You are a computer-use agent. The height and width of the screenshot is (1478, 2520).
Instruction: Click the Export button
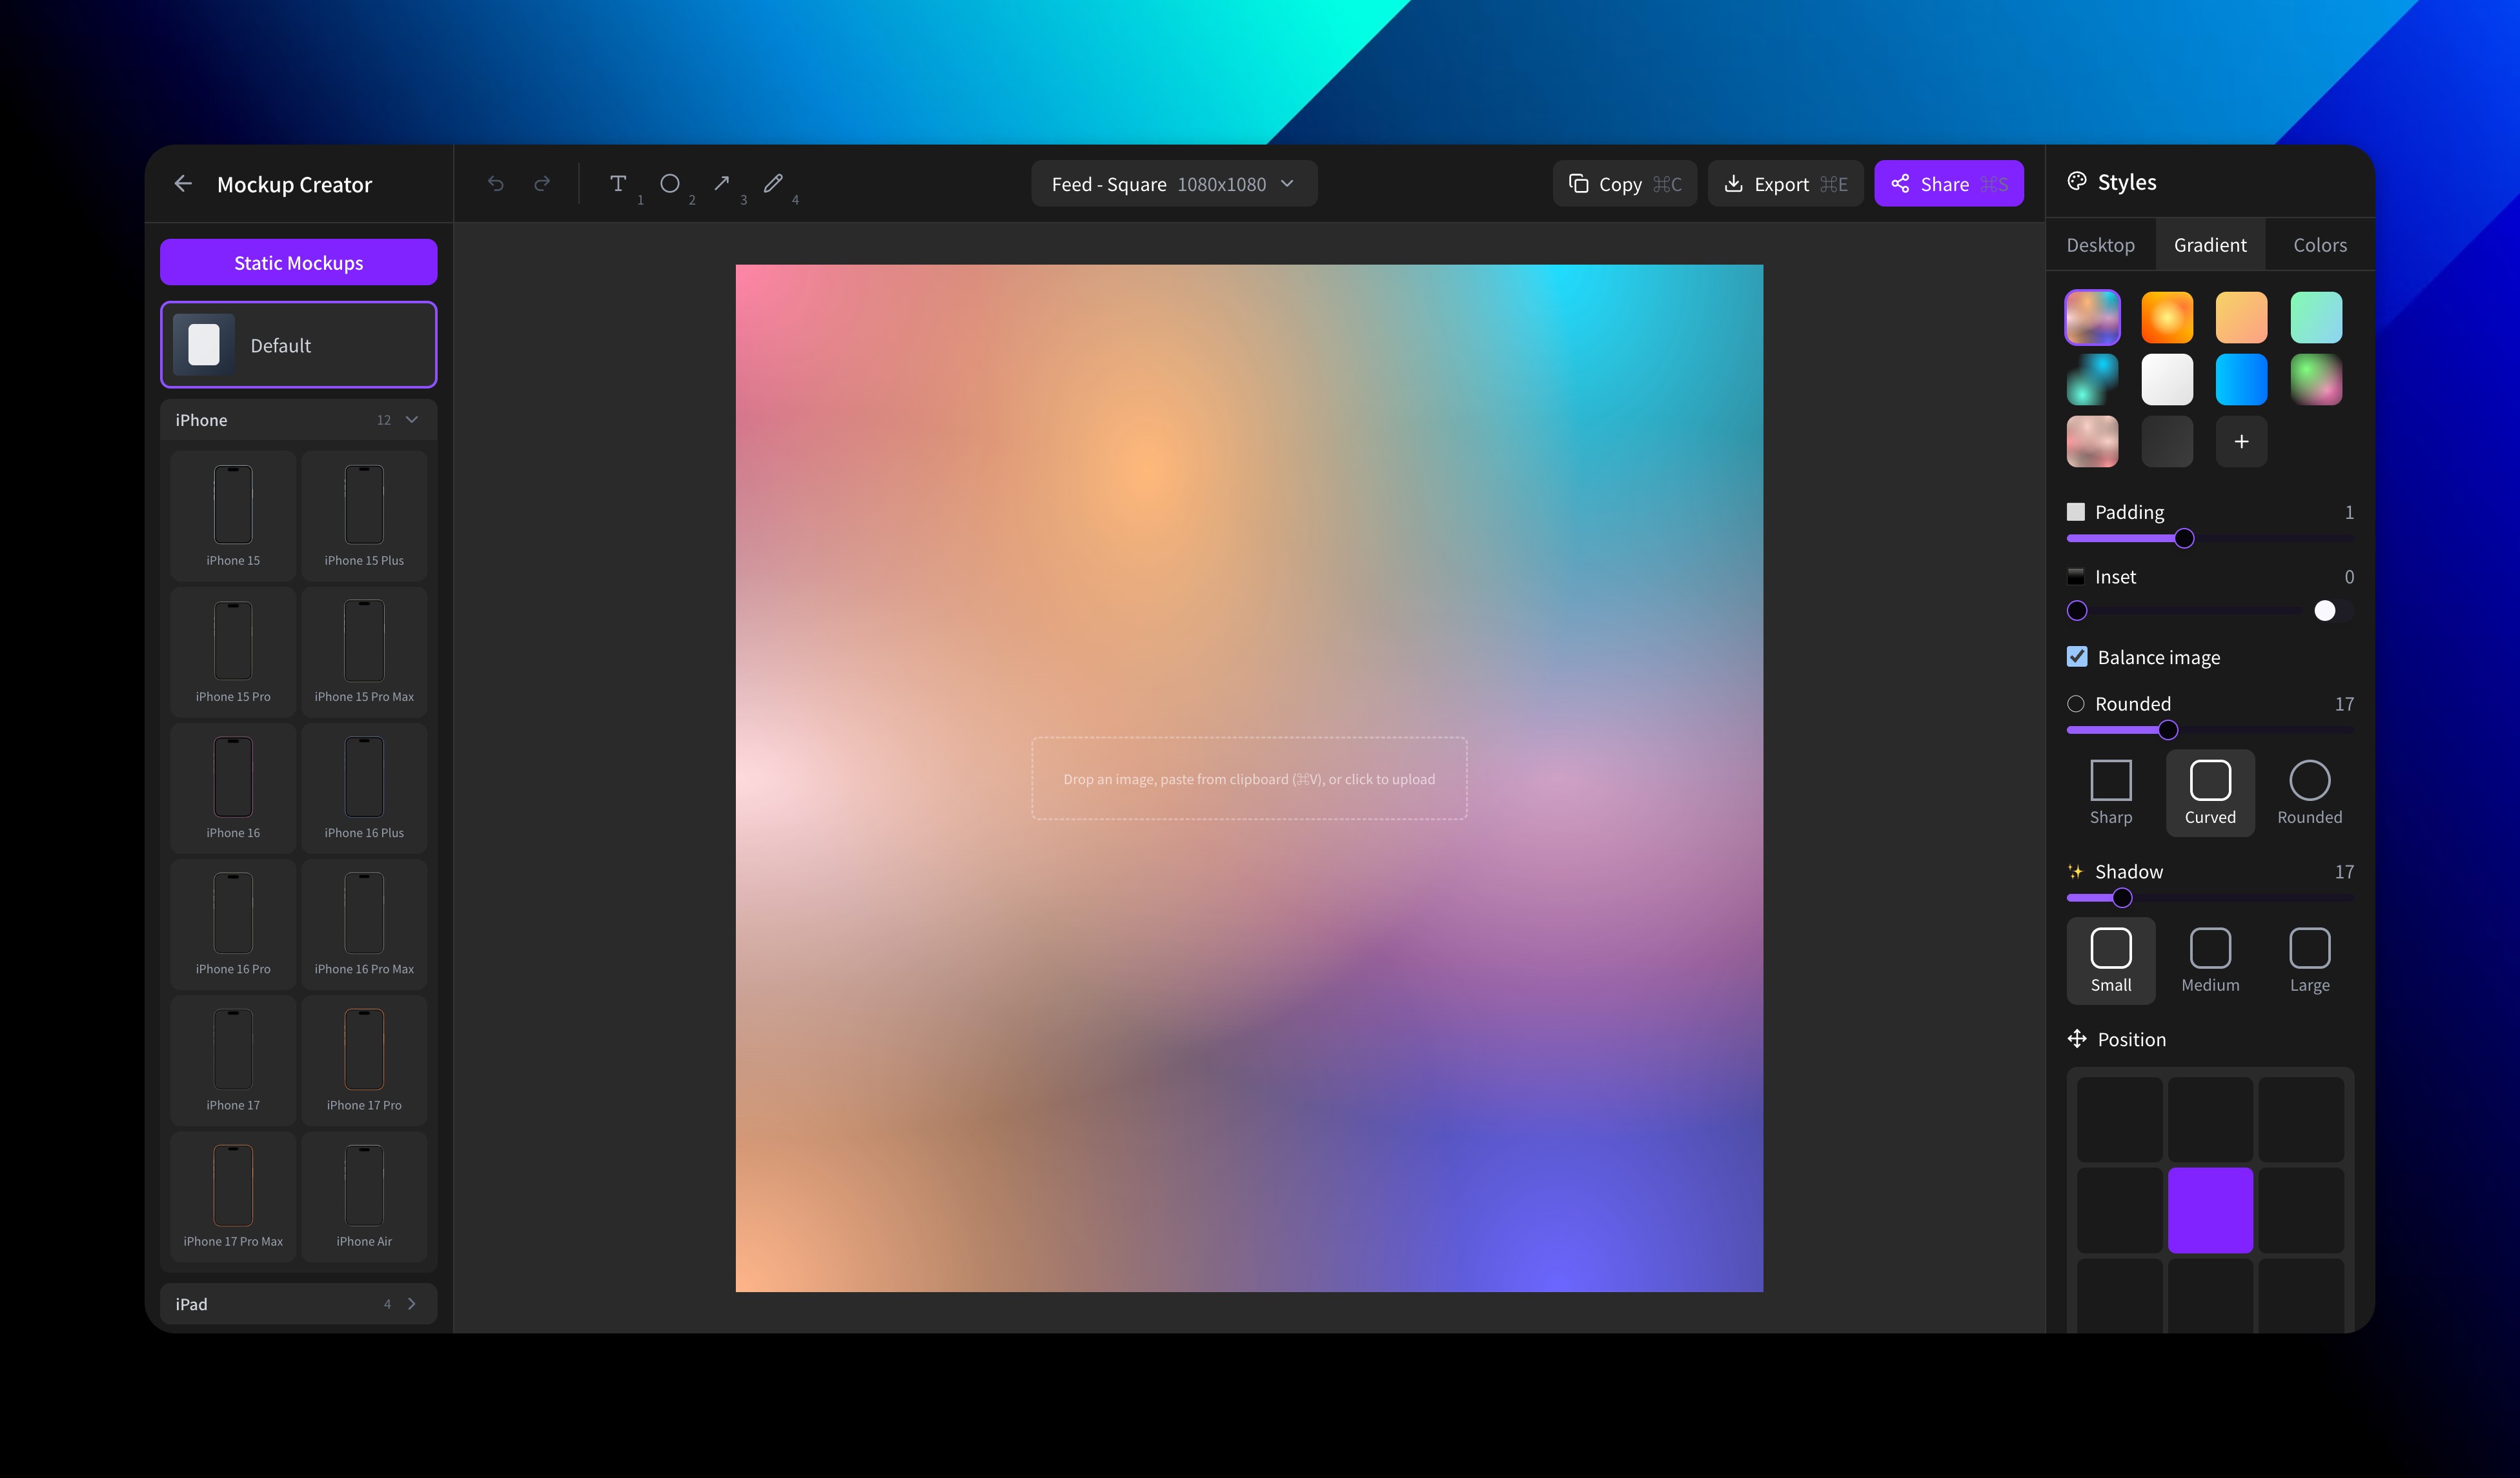pyautogui.click(x=1786, y=184)
